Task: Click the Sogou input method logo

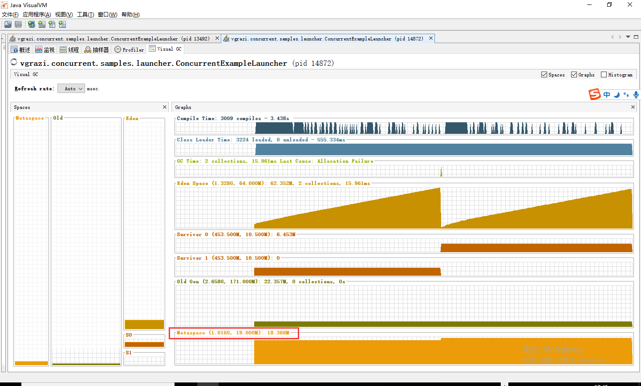Action: 595,94
